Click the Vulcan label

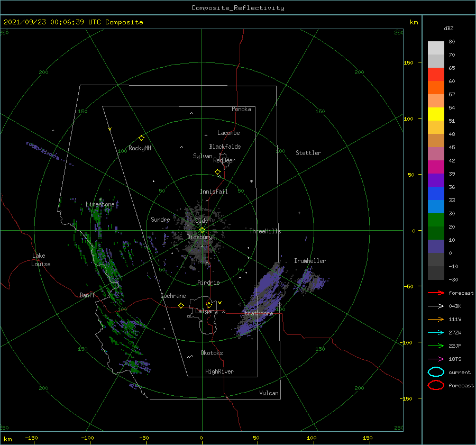click(269, 393)
